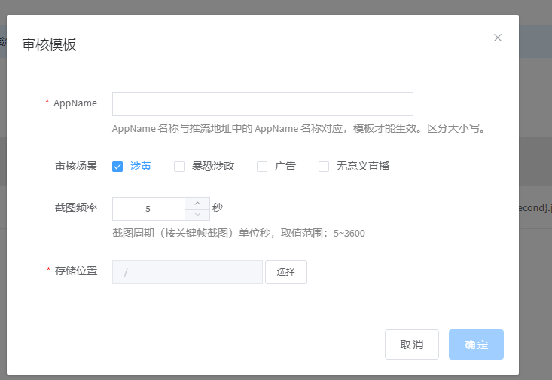
Task: Check the 无意义直播 option box
Action: 324,167
